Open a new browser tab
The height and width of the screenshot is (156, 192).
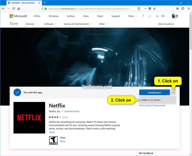coord(45,3)
